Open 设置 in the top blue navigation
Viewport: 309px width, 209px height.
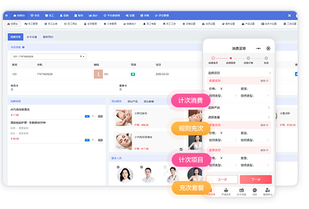130,15
